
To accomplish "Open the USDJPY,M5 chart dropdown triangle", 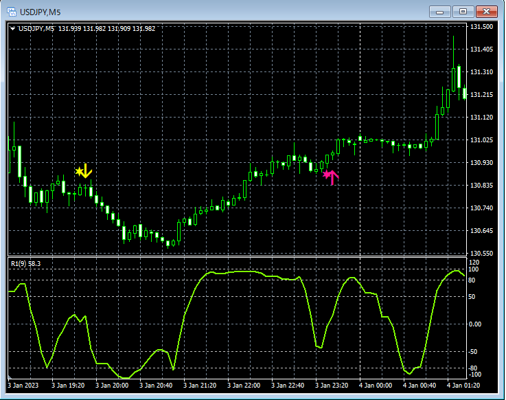I will [x=13, y=29].
